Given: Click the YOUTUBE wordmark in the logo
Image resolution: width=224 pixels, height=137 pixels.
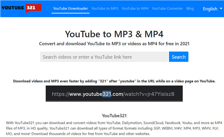Looking at the screenshot, I should click(x=13, y=8).
